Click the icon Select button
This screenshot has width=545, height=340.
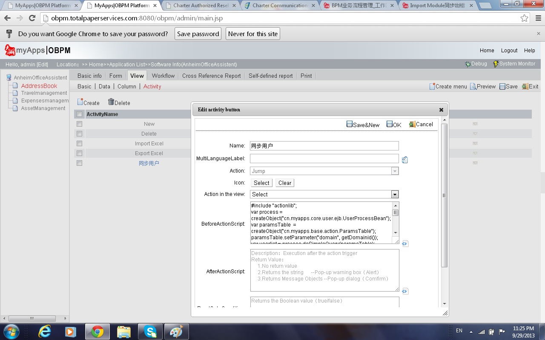(x=261, y=183)
